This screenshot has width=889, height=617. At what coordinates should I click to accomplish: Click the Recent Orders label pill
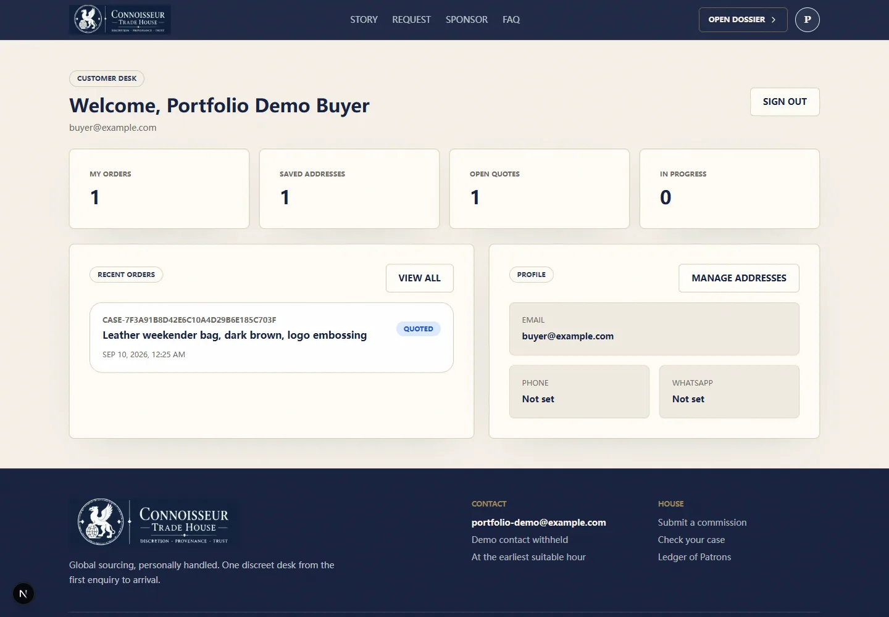point(127,275)
